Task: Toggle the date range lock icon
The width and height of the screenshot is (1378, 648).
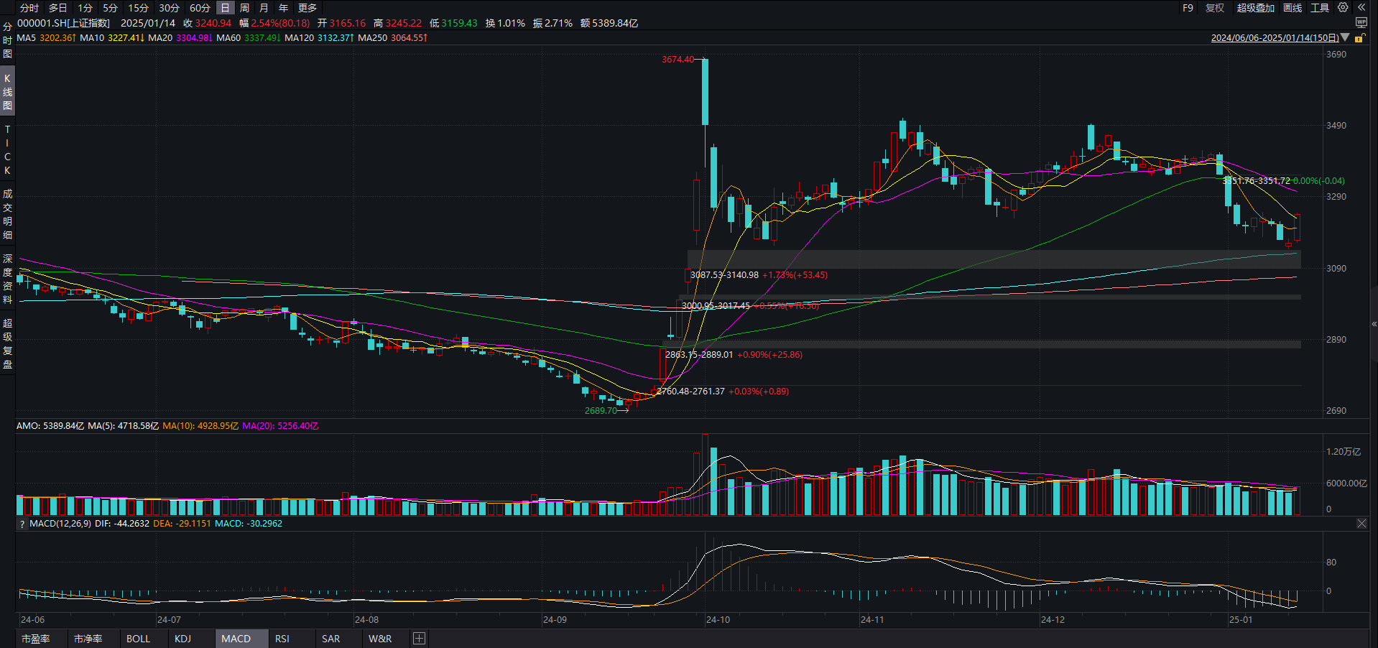Action: (1359, 38)
